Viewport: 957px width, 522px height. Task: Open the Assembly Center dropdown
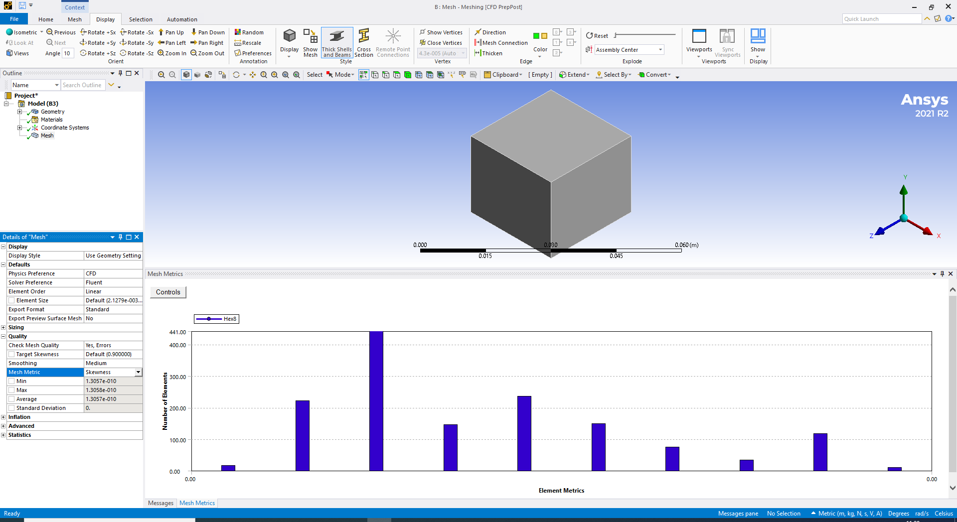click(x=660, y=50)
